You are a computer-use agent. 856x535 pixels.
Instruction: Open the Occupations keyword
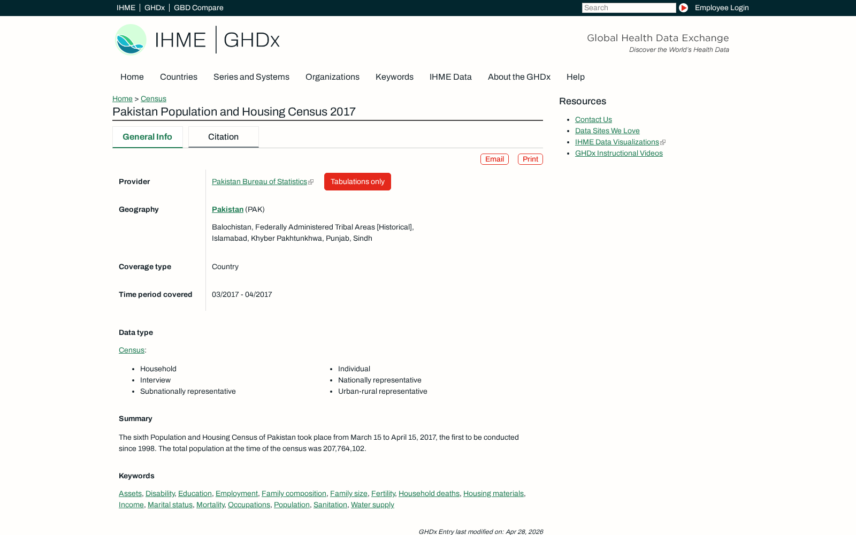coord(249,505)
